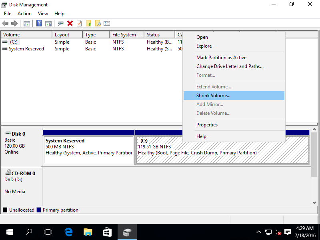Choose Explore from the context menu

[x=234, y=46]
